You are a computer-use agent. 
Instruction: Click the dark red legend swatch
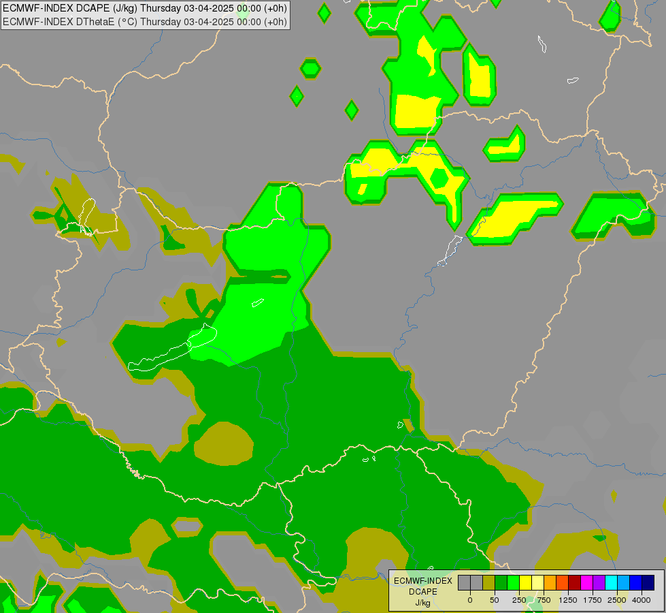point(575,582)
